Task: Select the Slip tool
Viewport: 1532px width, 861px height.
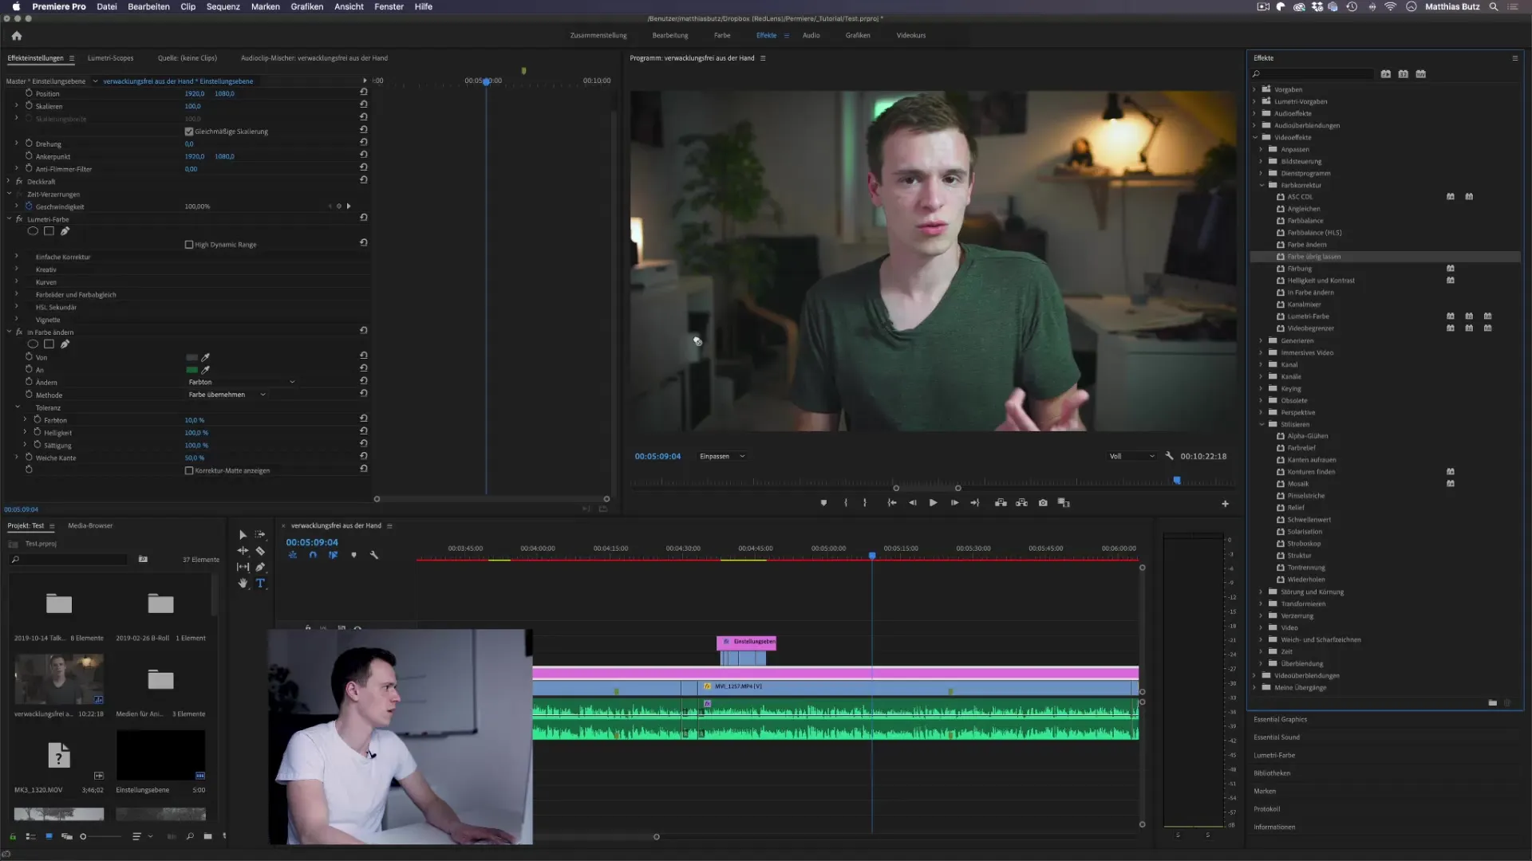Action: click(243, 567)
